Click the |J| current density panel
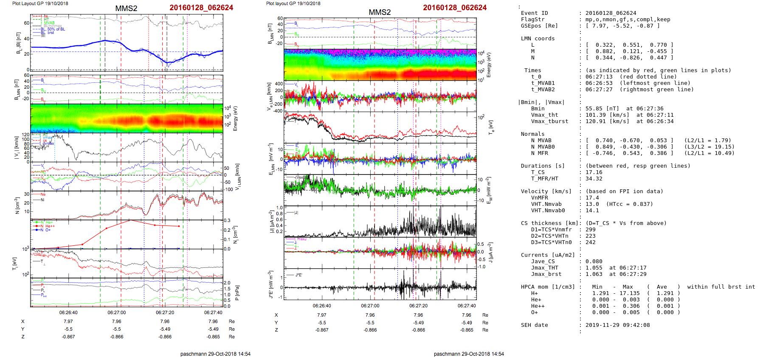Image resolution: width=766 pixels, height=357 pixels. pos(380,222)
